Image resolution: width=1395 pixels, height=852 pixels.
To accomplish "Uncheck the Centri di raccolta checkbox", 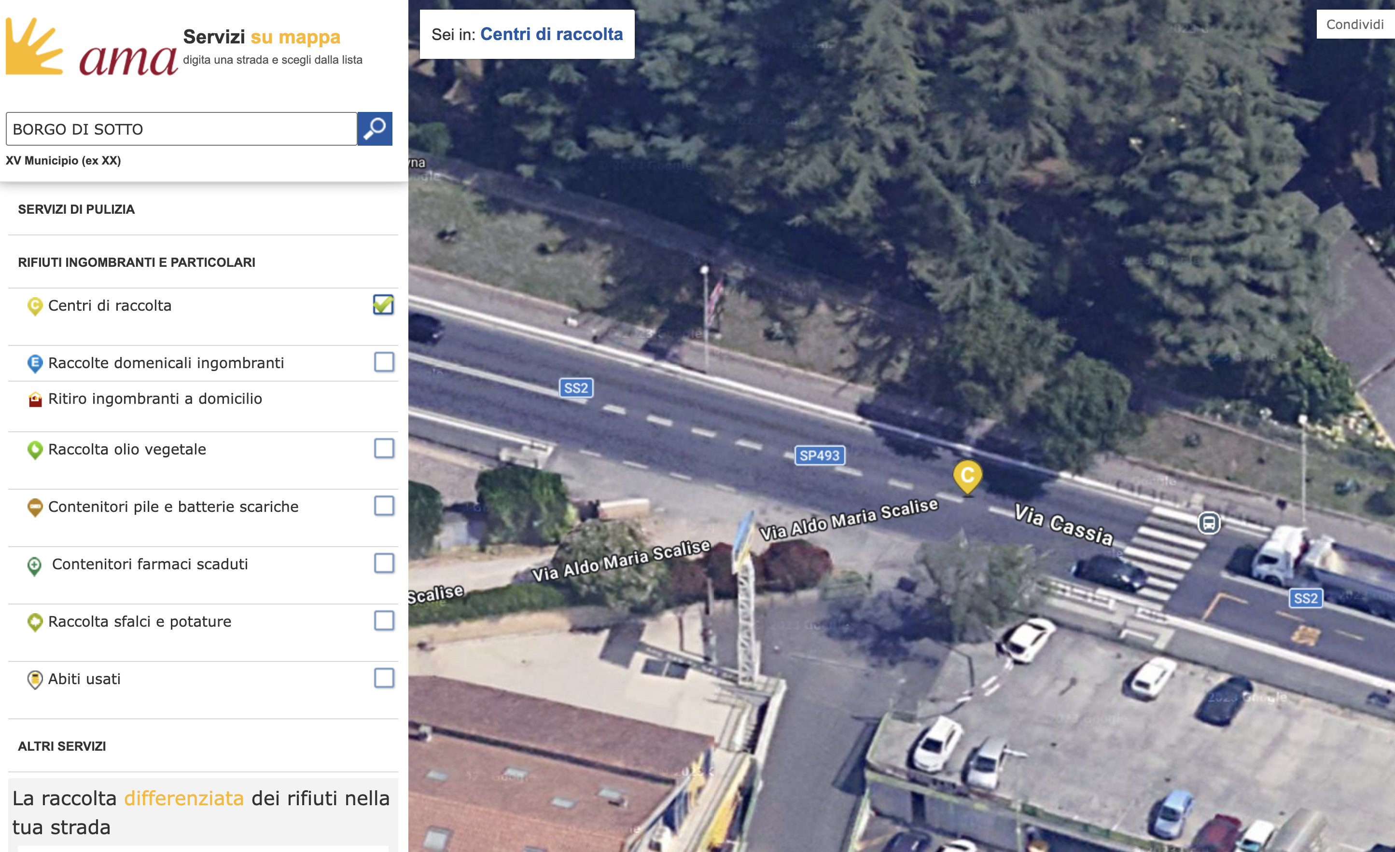I will 383,304.
